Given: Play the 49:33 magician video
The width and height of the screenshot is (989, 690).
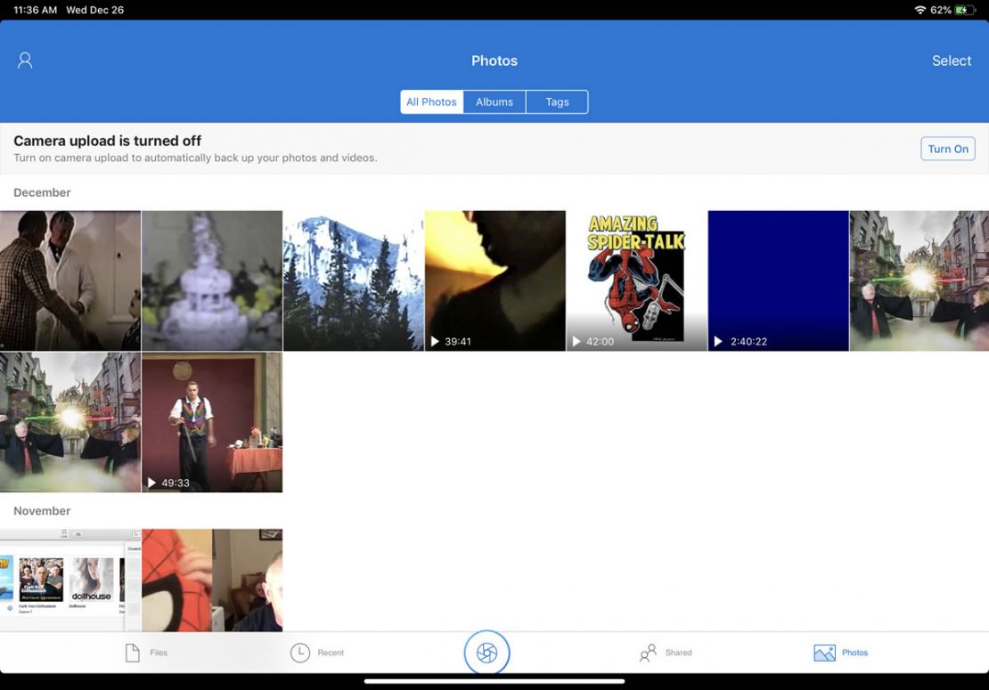Looking at the screenshot, I should pos(211,421).
